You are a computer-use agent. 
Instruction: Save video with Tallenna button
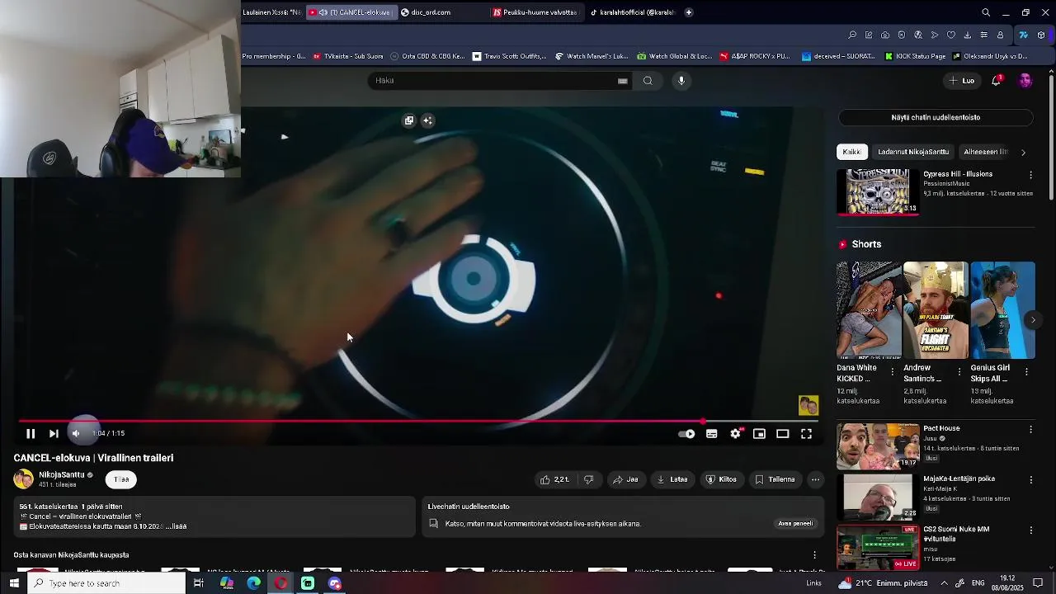coord(775,479)
